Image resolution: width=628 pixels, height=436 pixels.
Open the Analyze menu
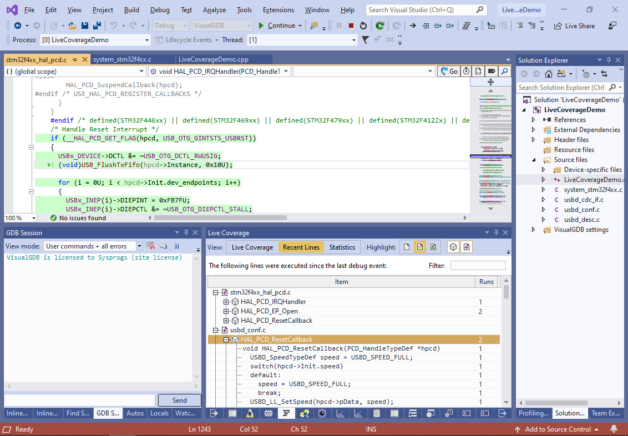[x=214, y=10]
